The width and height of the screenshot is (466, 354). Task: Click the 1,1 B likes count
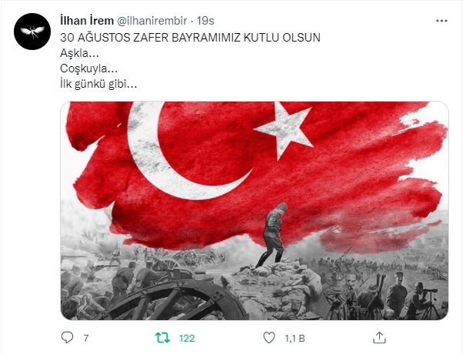click(295, 339)
